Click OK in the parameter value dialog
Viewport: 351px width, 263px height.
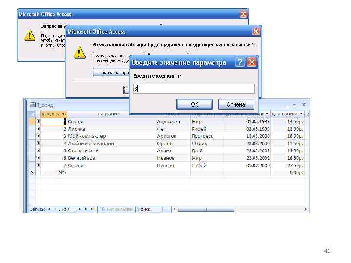[195, 104]
